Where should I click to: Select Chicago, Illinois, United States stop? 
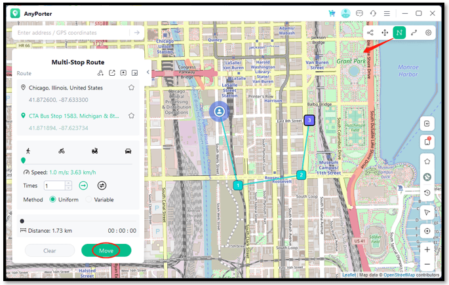click(x=66, y=88)
